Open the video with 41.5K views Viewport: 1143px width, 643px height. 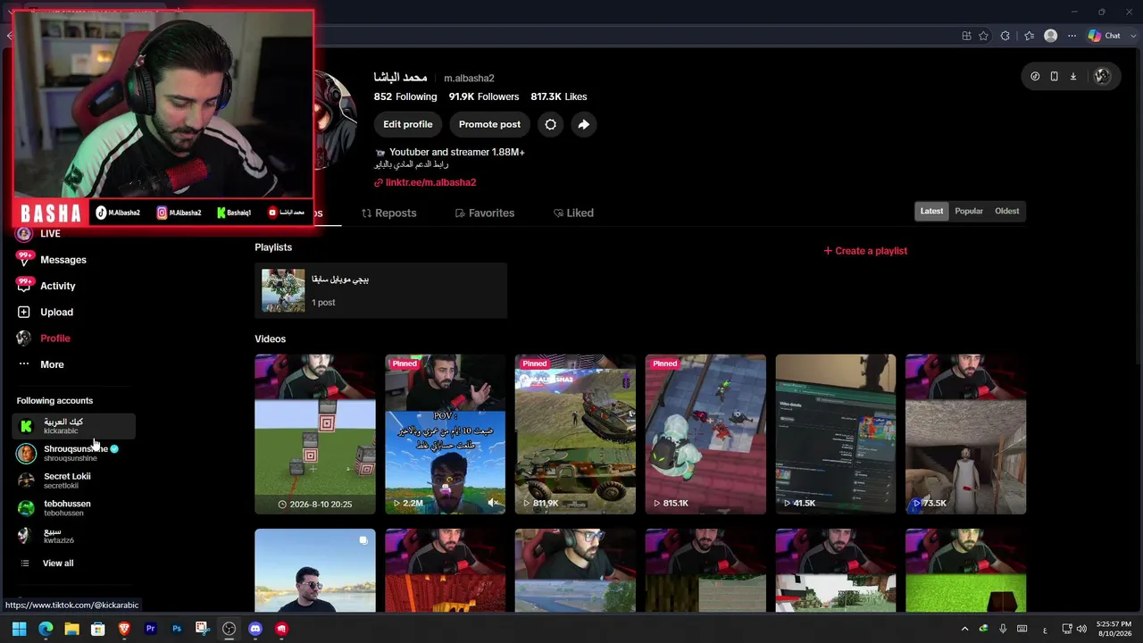pos(836,434)
